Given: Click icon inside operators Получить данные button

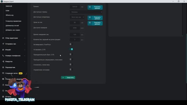Looking at the screenshot, I should [x=90, y=17].
